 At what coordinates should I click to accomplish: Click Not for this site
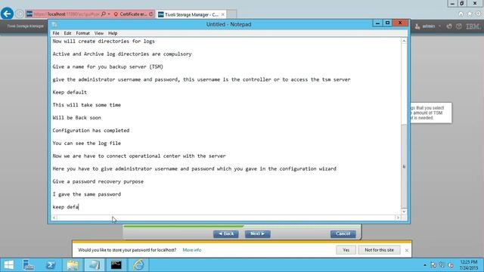[379, 250]
